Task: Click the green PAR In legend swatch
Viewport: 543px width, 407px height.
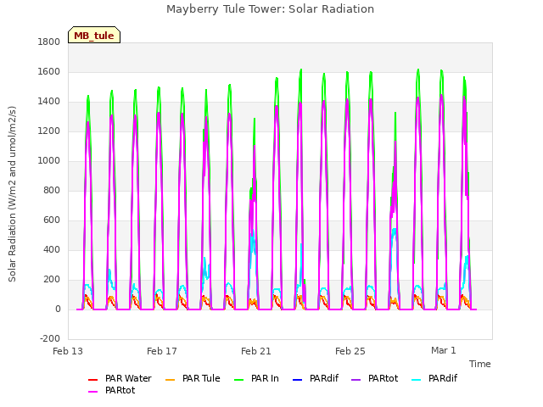Action: (x=239, y=380)
